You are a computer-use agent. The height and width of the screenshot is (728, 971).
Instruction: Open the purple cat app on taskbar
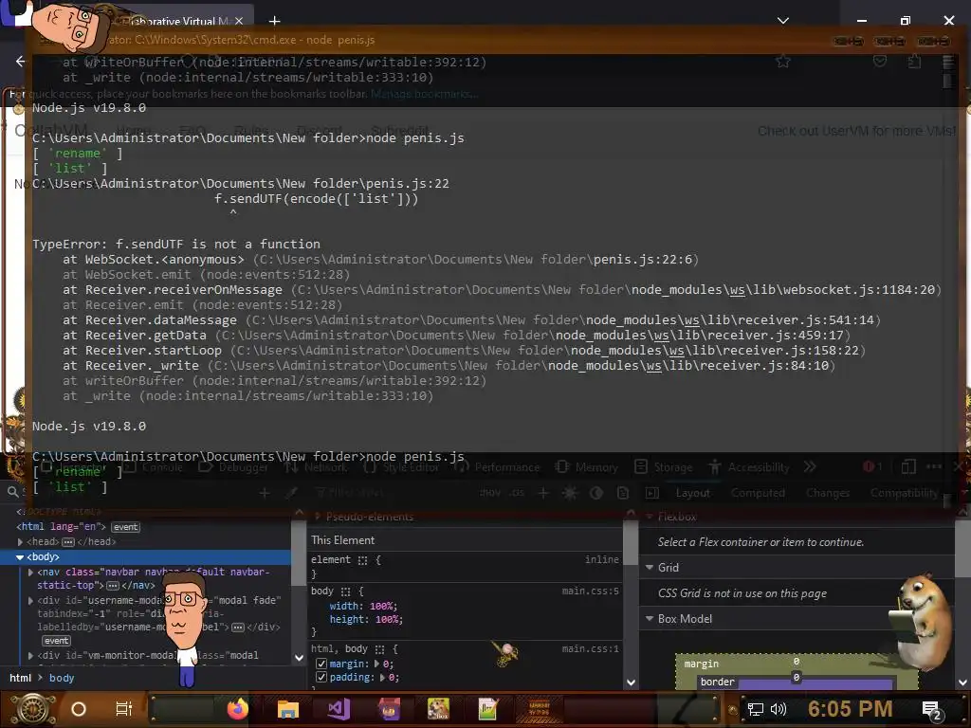click(x=389, y=709)
